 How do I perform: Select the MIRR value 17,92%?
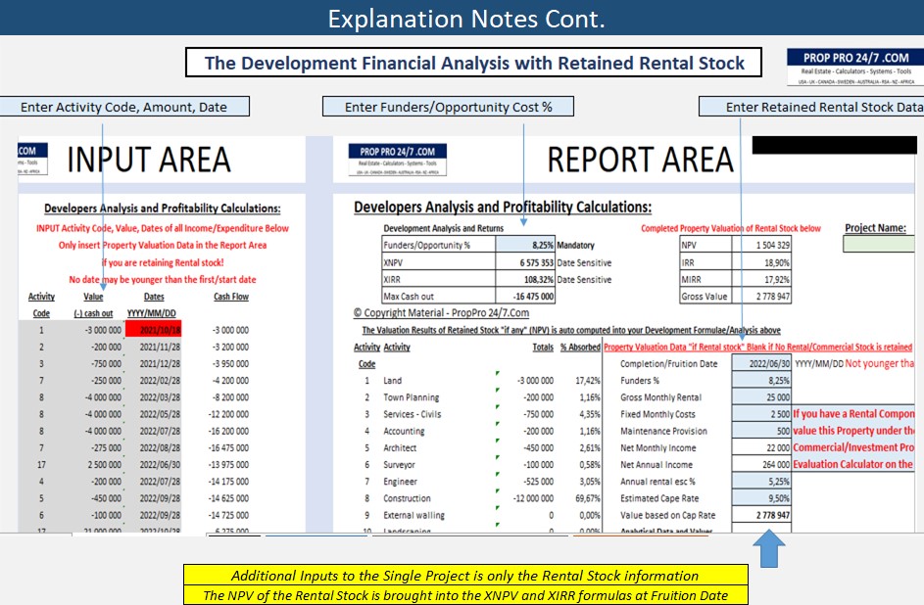(x=761, y=280)
